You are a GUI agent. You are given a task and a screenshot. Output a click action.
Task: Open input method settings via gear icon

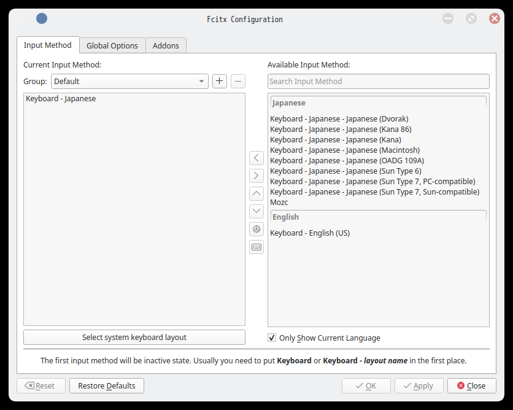click(x=256, y=230)
